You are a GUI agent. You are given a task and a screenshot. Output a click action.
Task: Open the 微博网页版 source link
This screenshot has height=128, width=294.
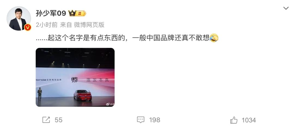point(89,25)
